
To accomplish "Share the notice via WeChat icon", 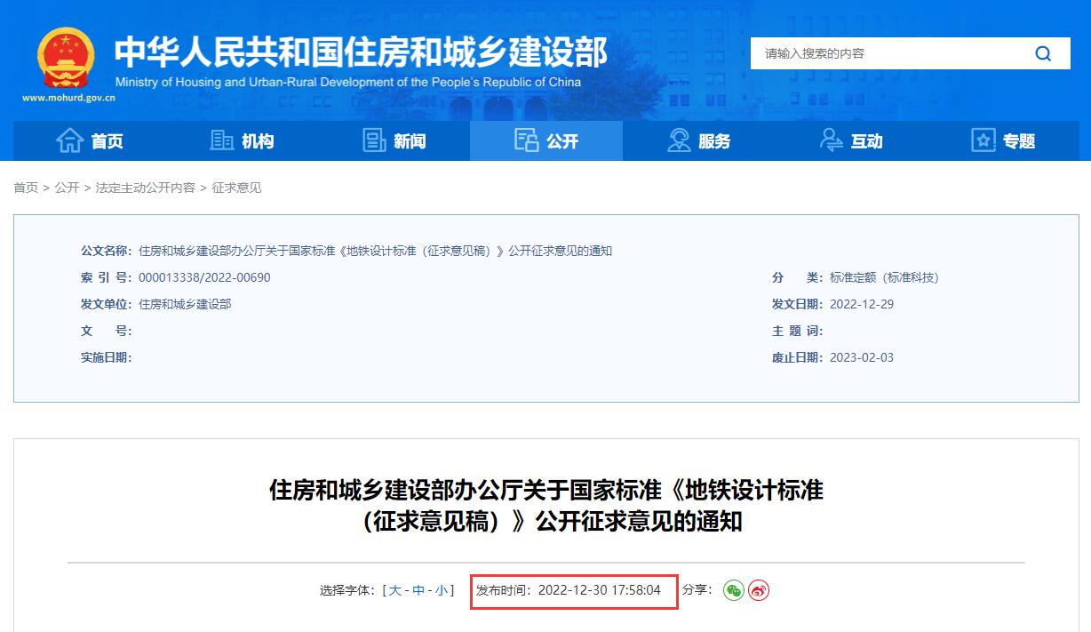I will click(x=732, y=589).
